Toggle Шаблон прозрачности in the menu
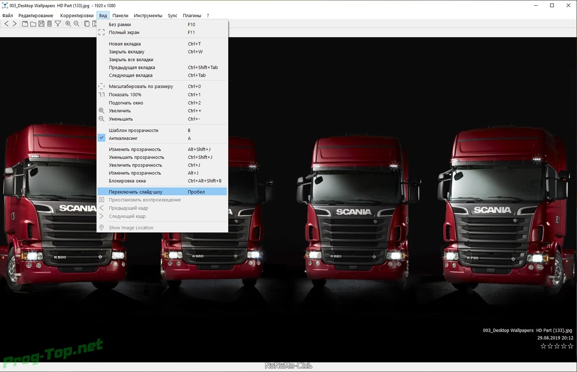This screenshot has width=577, height=372. point(162,130)
